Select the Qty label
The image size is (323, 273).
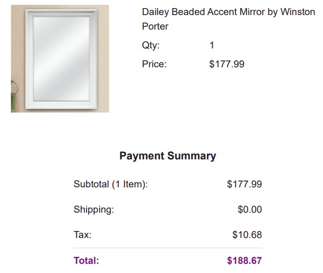[151, 45]
